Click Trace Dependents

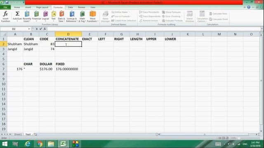(x=150, y=16)
